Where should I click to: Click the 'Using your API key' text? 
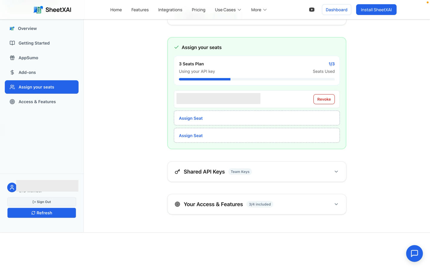click(x=197, y=71)
